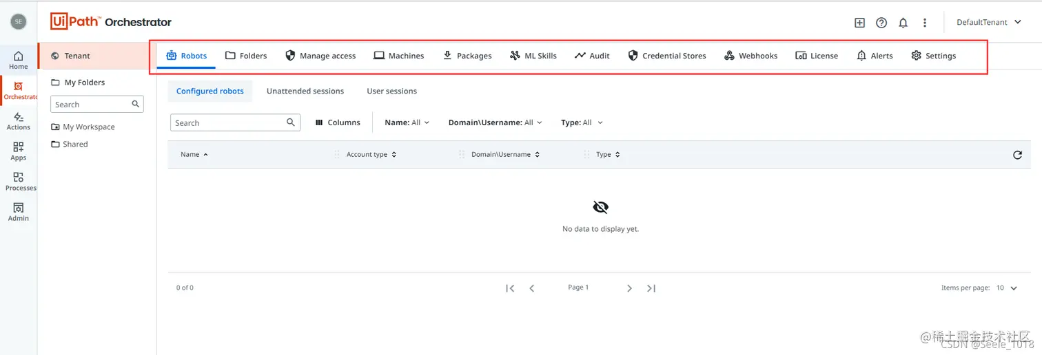Viewport: 1042px width, 355px height.
Task: Open Admin in the left sidebar
Action: (19, 212)
